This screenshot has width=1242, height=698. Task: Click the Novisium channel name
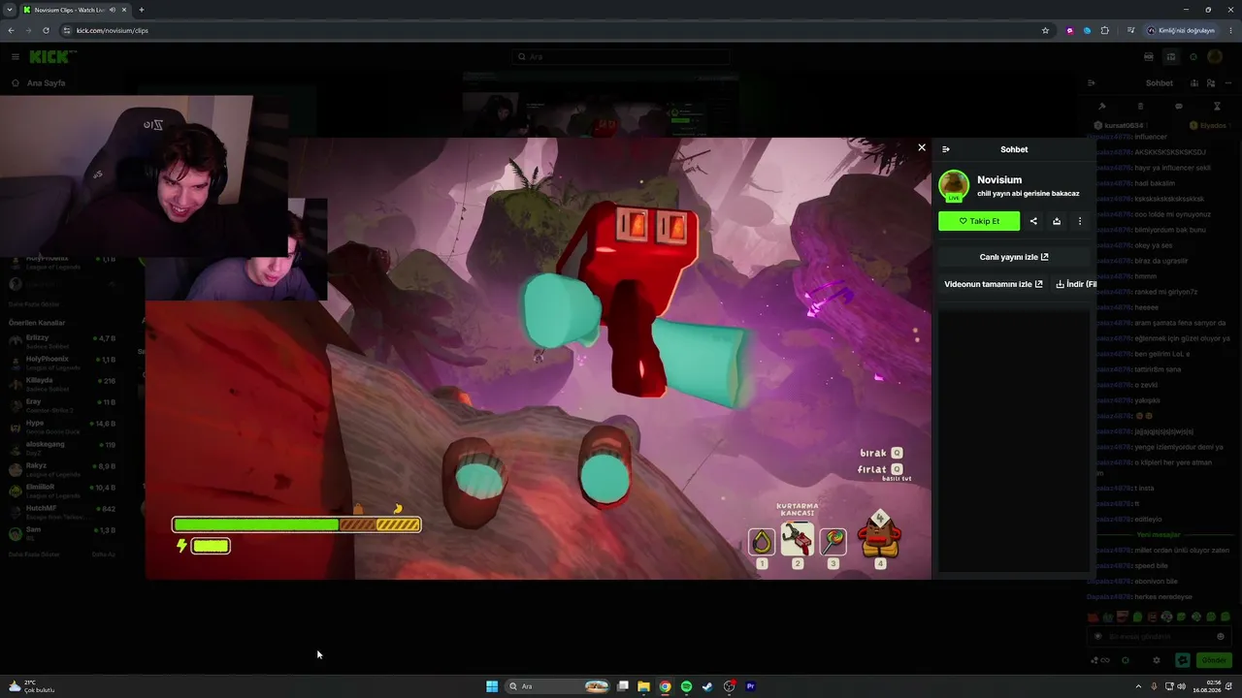(x=999, y=179)
